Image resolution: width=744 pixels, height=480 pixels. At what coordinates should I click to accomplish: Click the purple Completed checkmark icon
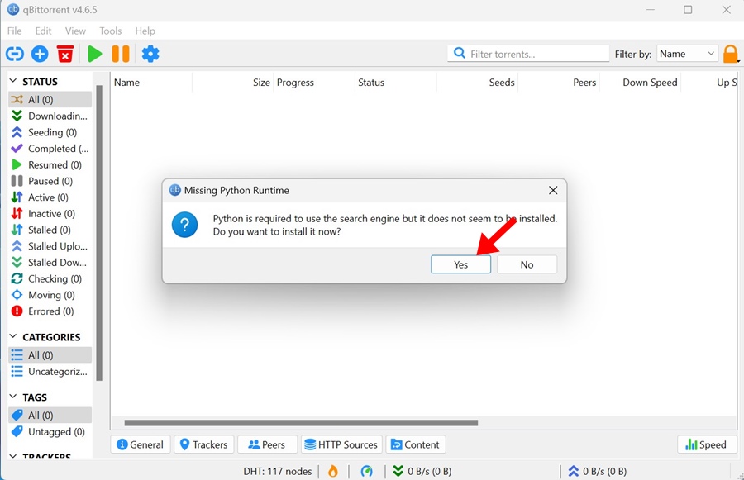17,149
